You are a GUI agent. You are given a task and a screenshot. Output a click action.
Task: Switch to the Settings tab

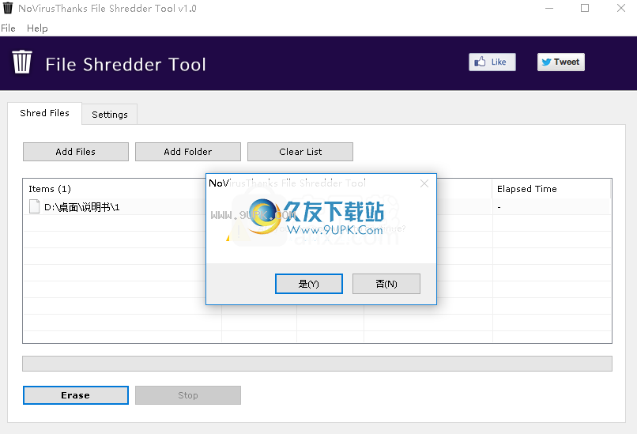pyautogui.click(x=110, y=114)
